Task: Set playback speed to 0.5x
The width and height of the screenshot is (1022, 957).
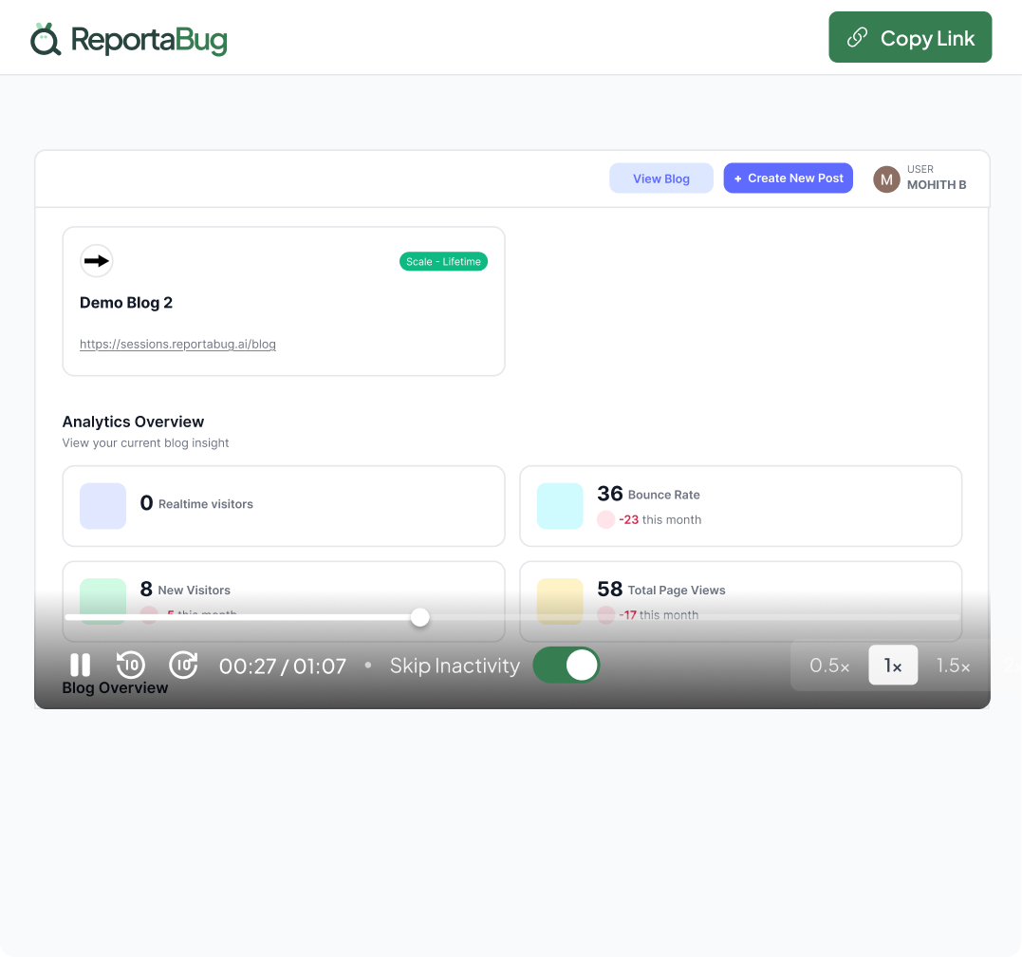Action: (829, 666)
